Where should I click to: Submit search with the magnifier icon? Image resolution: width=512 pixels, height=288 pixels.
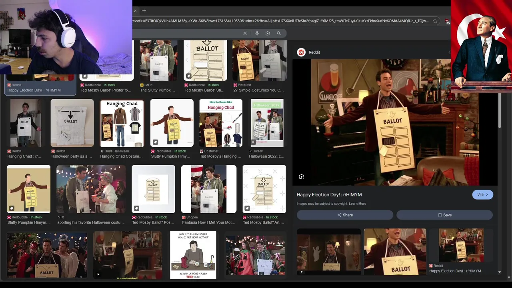point(279,33)
